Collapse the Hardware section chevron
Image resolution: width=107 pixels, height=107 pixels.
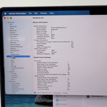point(6,23)
